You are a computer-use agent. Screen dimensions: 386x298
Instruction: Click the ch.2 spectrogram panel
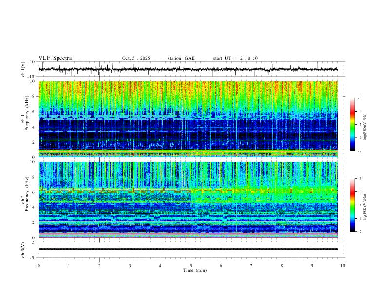(188, 200)
